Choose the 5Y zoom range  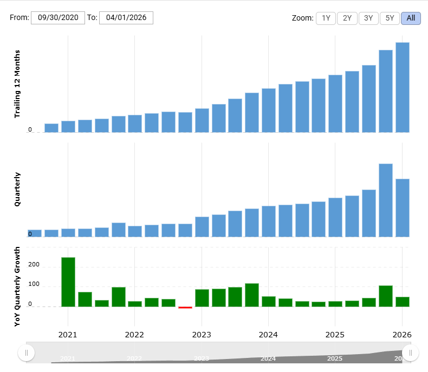390,18
